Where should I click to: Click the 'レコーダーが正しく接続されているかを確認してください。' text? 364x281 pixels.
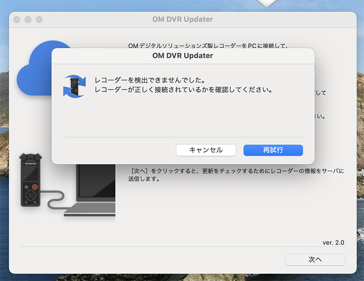pyautogui.click(x=184, y=89)
